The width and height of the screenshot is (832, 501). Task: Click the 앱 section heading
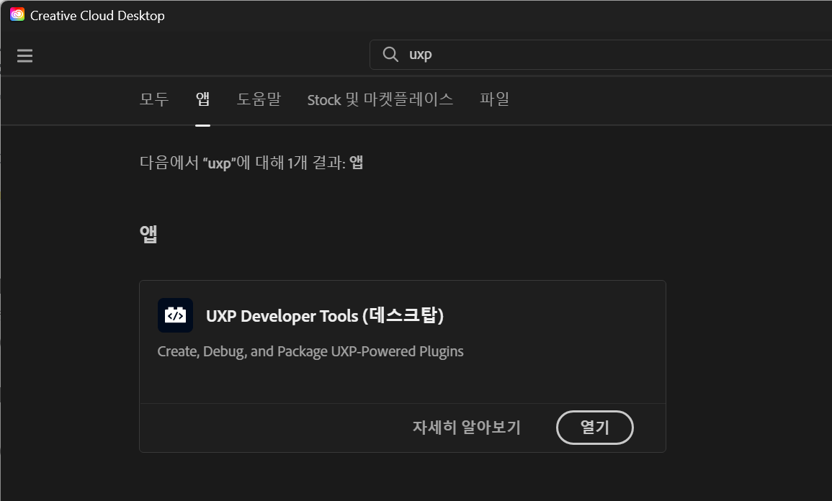point(148,234)
